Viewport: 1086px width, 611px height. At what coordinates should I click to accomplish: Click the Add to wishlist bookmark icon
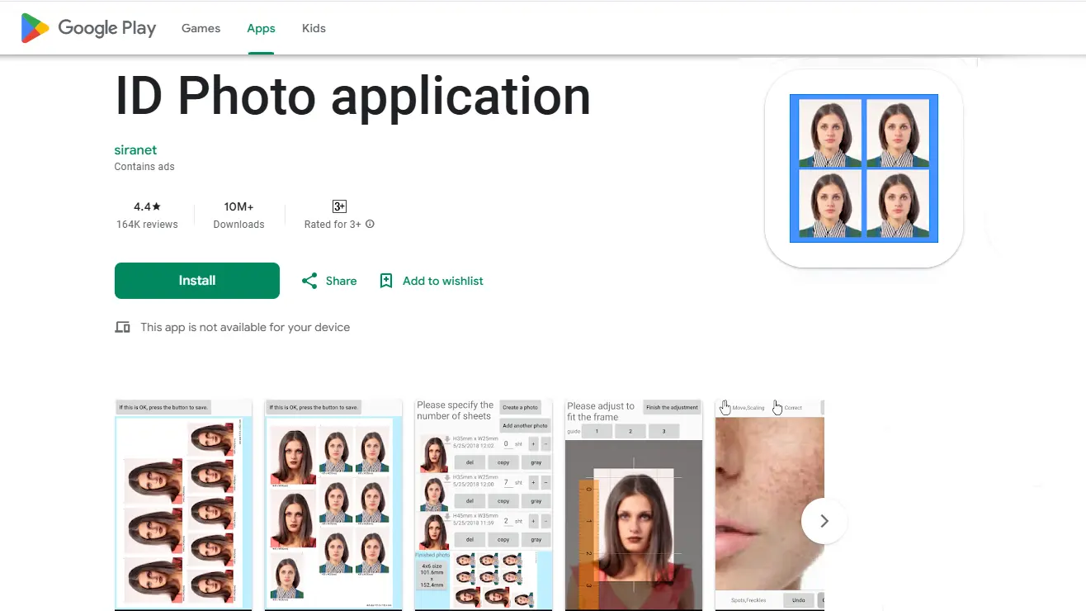pos(385,281)
